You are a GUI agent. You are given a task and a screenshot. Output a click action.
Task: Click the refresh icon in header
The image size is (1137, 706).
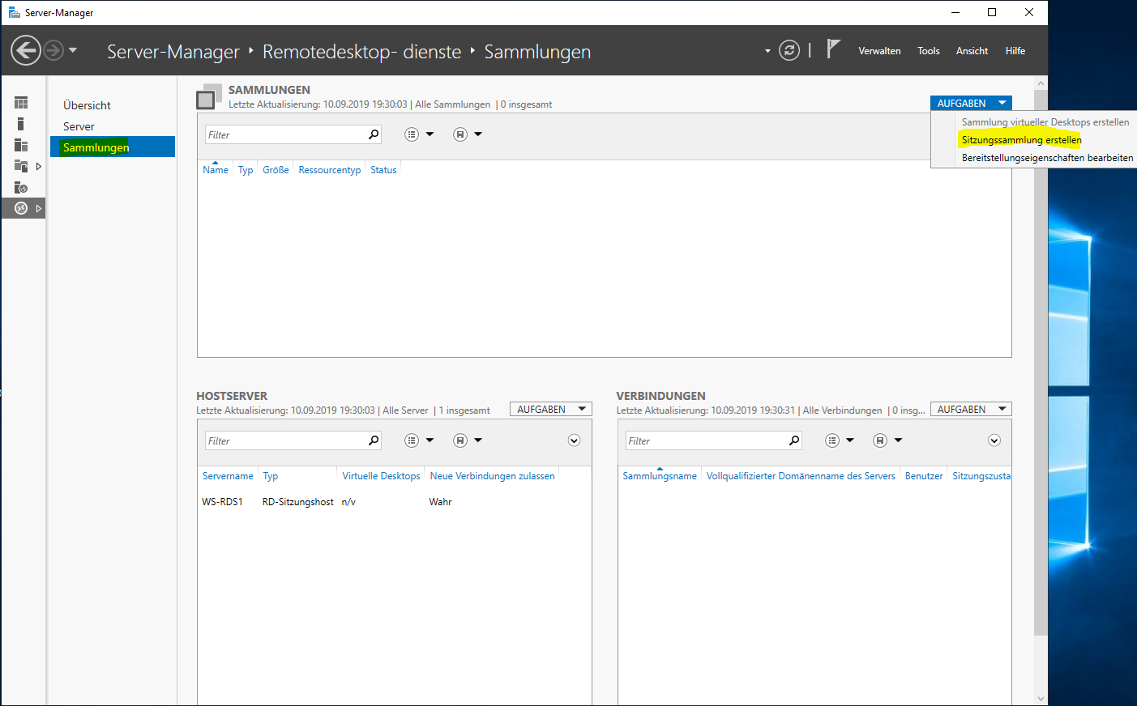click(789, 50)
